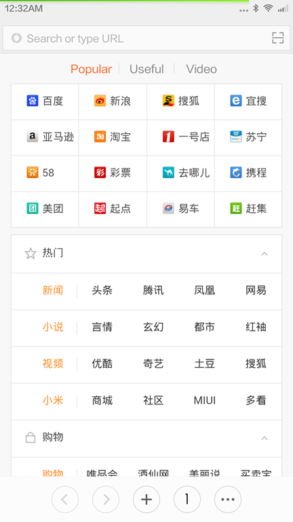
Task: Tap the new tab plus button
Action: 146,500
